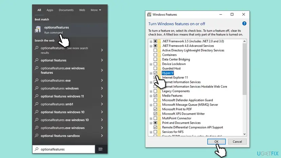
Task: Click the help question mark icon
Action: pyautogui.click(x=244, y=23)
